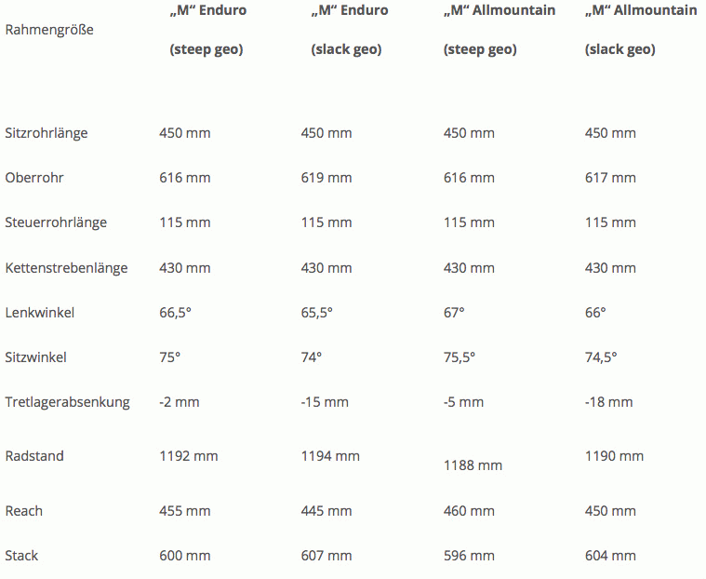706x579 pixels.
Task: Click the 460 mm Reach value
Action: pyautogui.click(x=469, y=511)
